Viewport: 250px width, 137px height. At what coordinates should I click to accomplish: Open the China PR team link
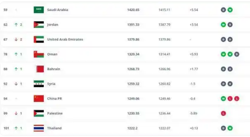pos(54,98)
